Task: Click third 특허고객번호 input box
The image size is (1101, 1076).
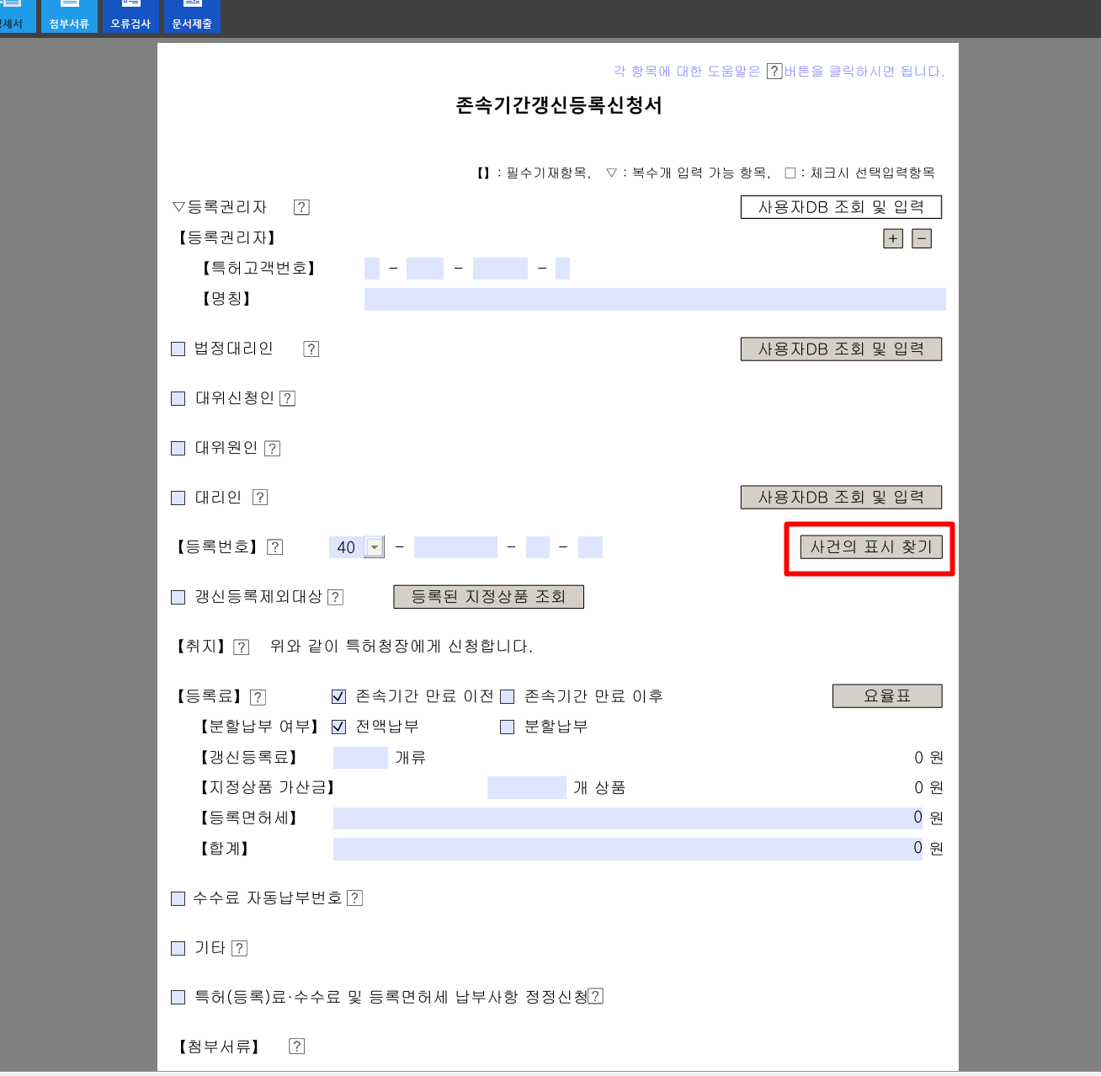Action: click(x=500, y=269)
